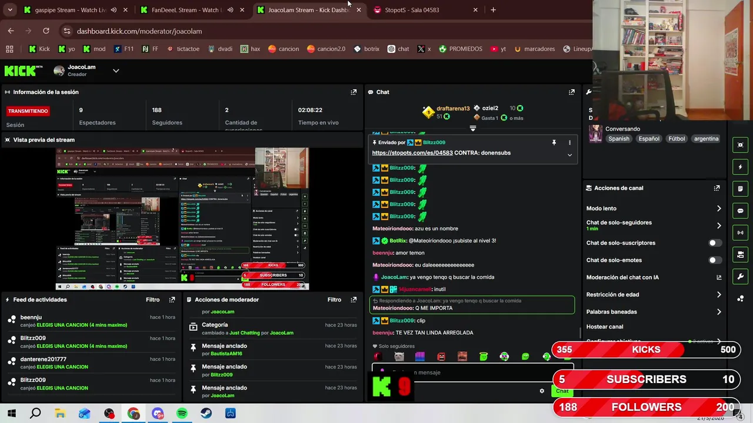The height and width of the screenshot is (423, 753).
Task: Mute the FanDeeeL Stream tab audio
Action: click(x=230, y=10)
